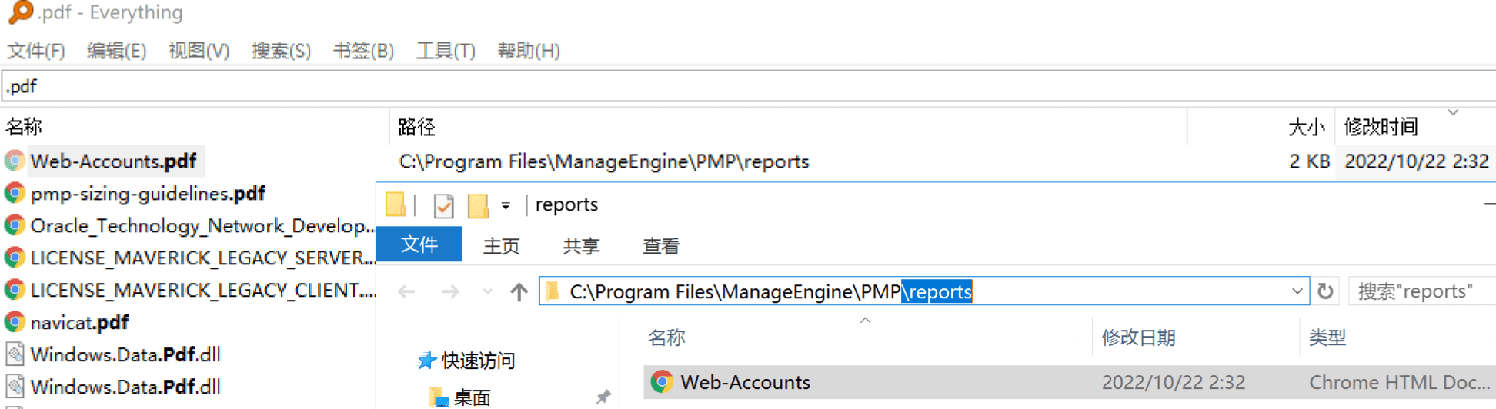This screenshot has width=1496, height=409.
Task: Sort Explorer files by 修改日期 header
Action: (x=1138, y=338)
